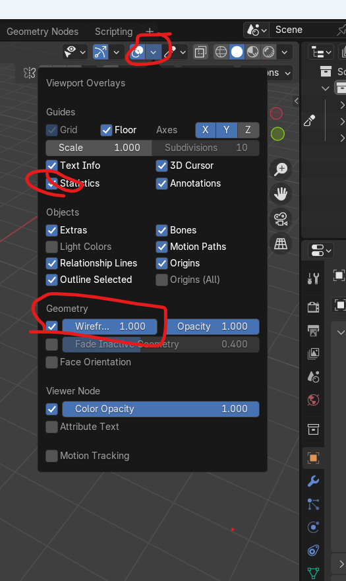Open the Physics properties tab
Viewport: 346px width, 581px height.
point(314,528)
